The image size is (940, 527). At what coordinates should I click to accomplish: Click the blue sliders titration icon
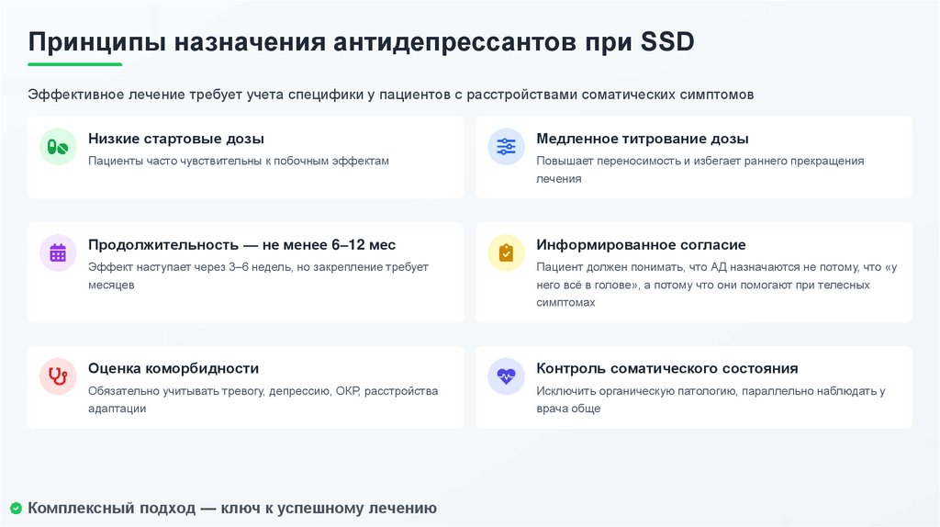tap(506, 147)
